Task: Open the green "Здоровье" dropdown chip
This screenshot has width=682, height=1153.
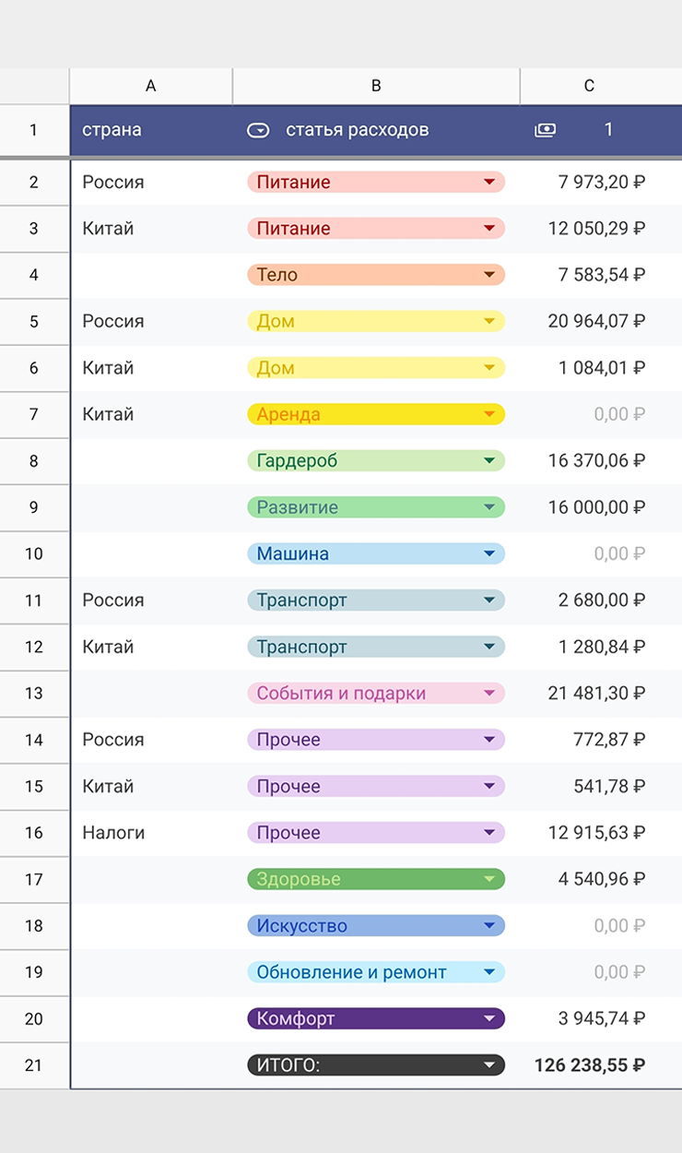Action: click(489, 879)
